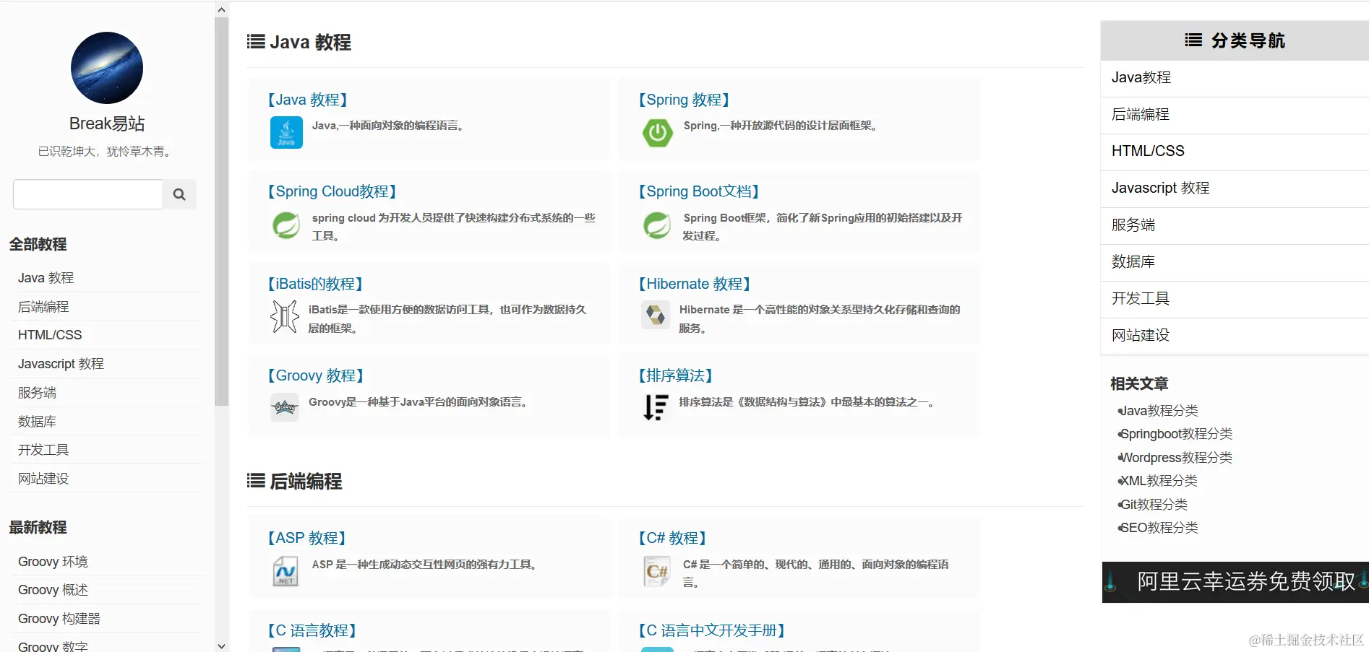
Task: Click the Java tutorial coffee cup icon
Action: point(286,133)
